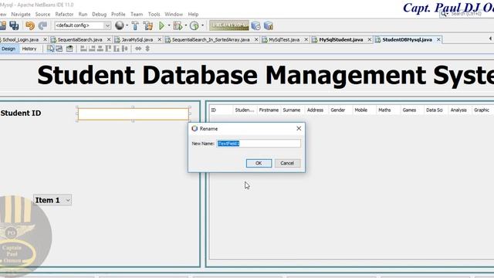Switch to the SequentialSearch.java tab

pyautogui.click(x=80, y=39)
